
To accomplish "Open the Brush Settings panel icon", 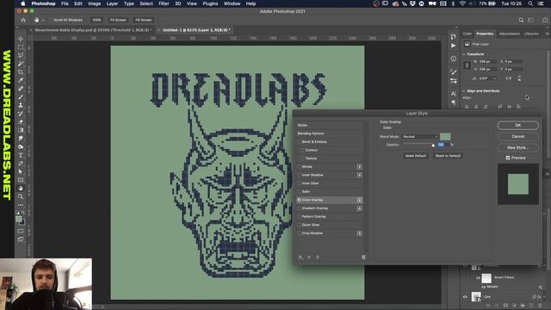I will (454, 71).
